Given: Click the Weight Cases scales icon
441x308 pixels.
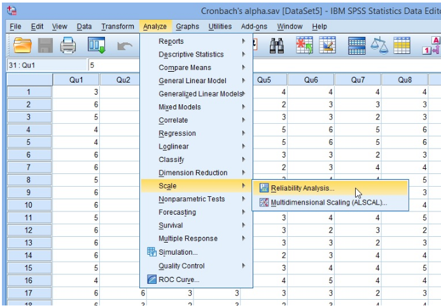Looking at the screenshot, I should click(379, 45).
